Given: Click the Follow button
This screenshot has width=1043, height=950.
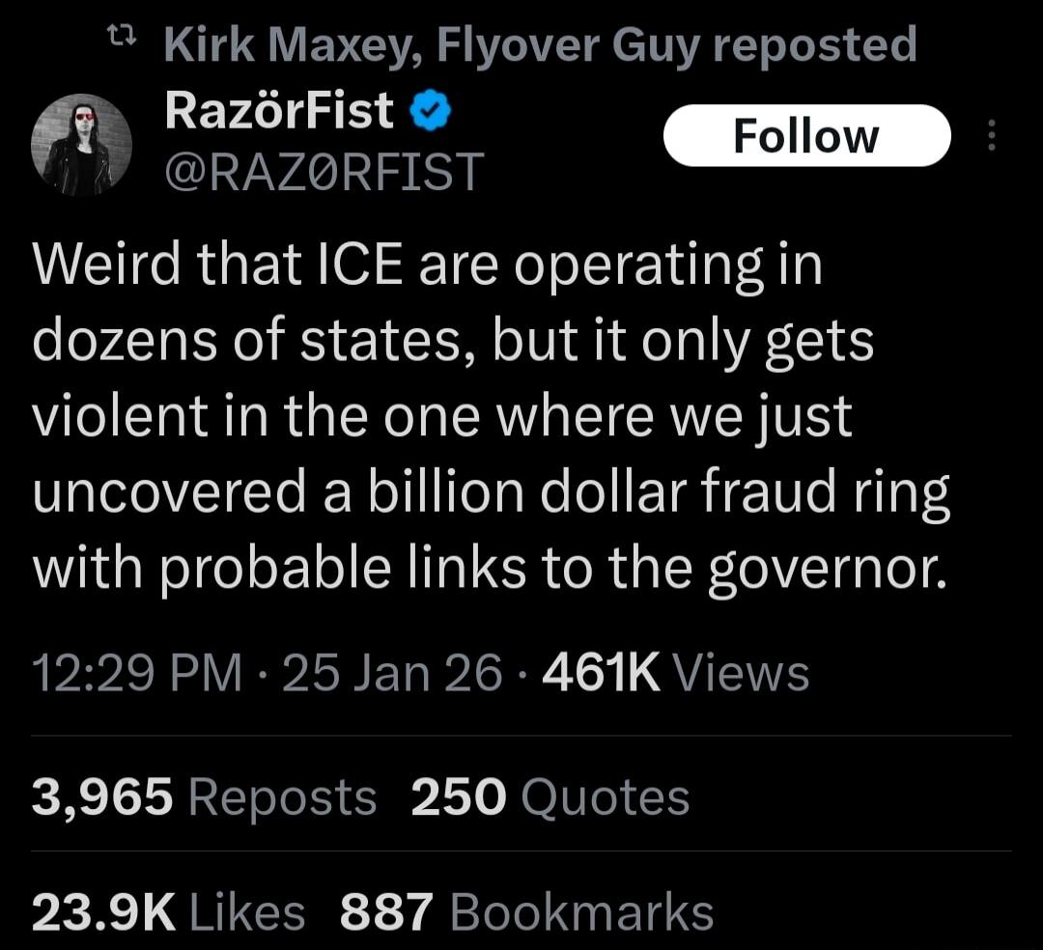Looking at the screenshot, I should coord(807,135).
